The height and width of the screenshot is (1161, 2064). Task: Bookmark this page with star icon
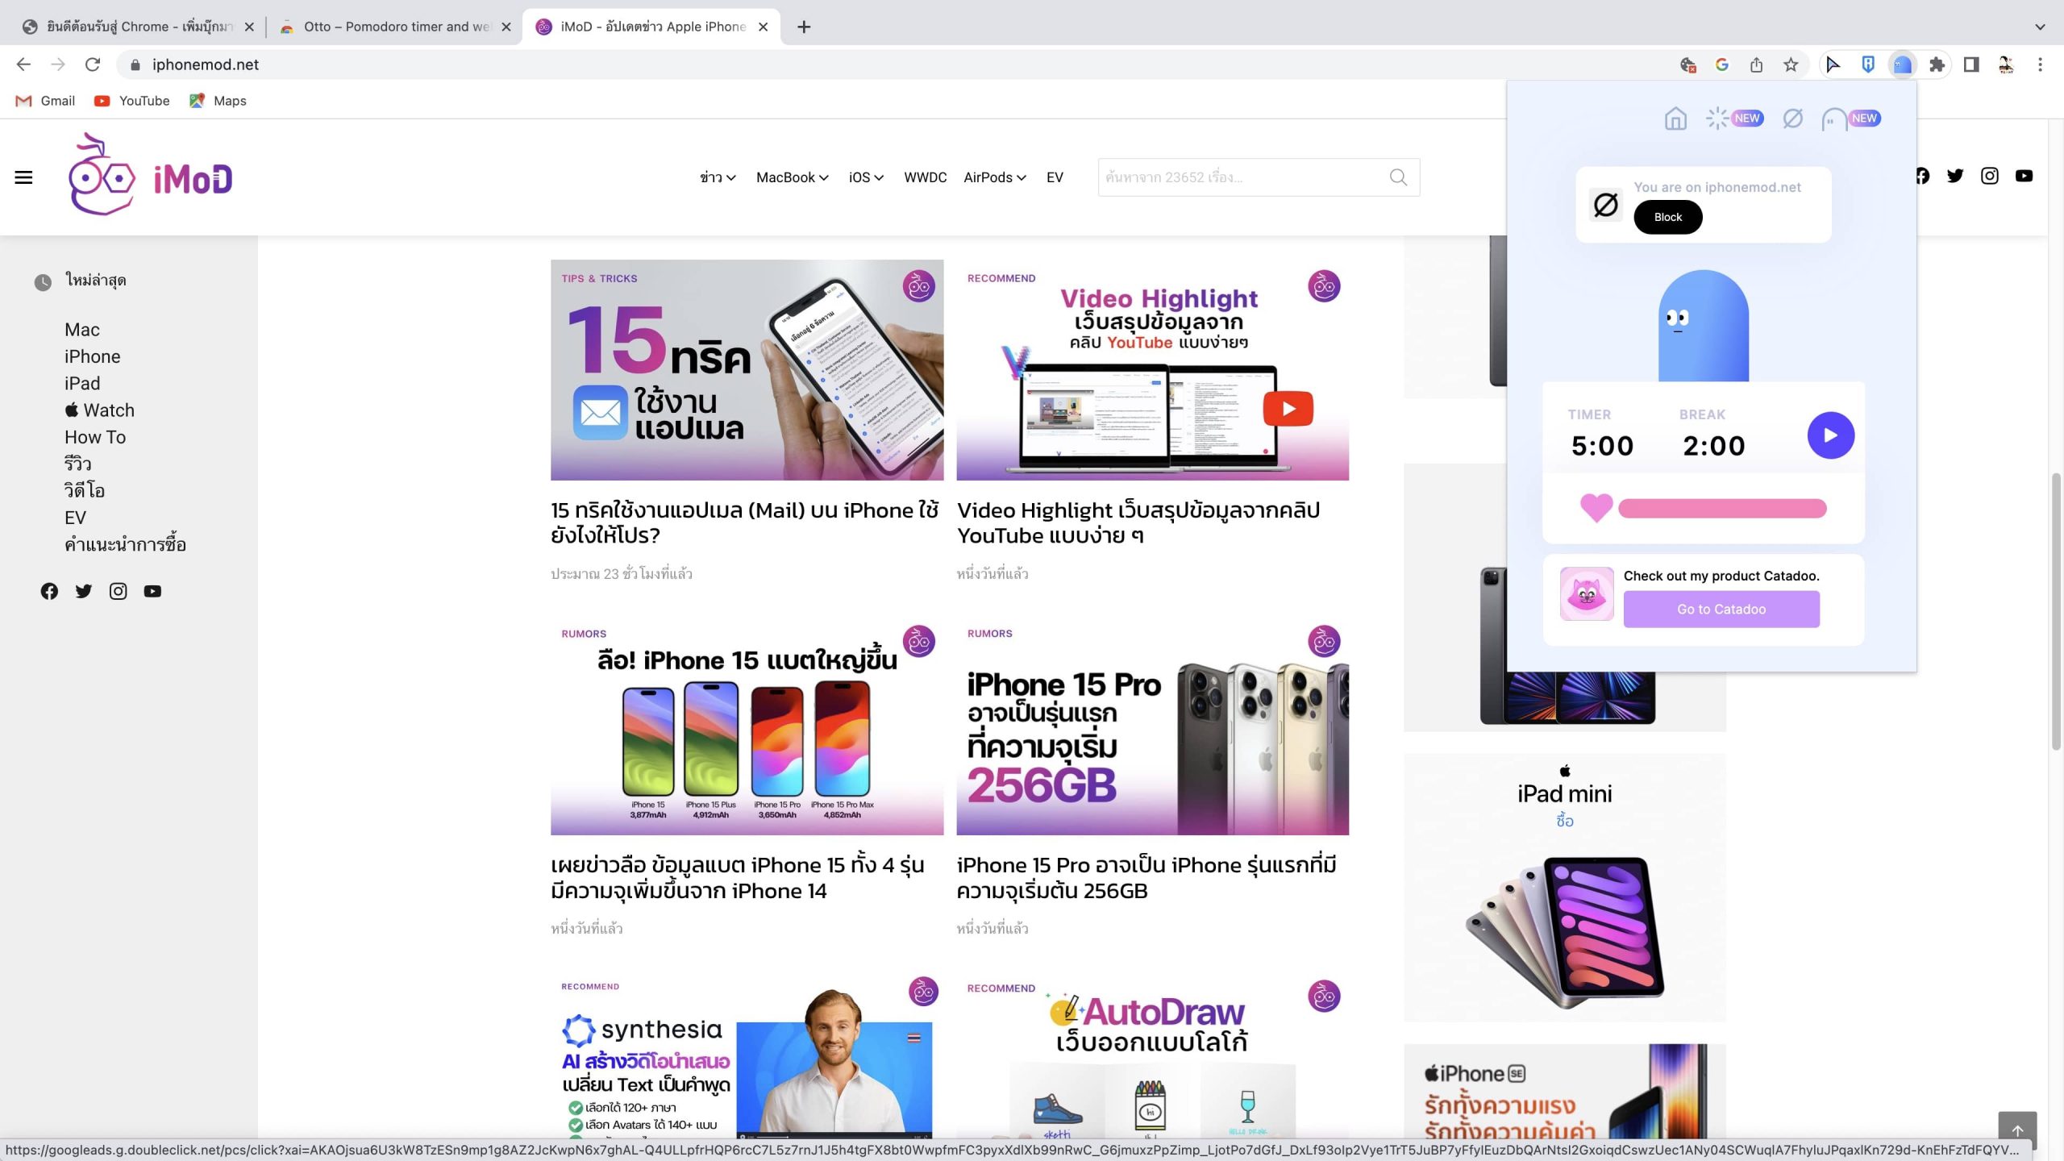[x=1791, y=64]
